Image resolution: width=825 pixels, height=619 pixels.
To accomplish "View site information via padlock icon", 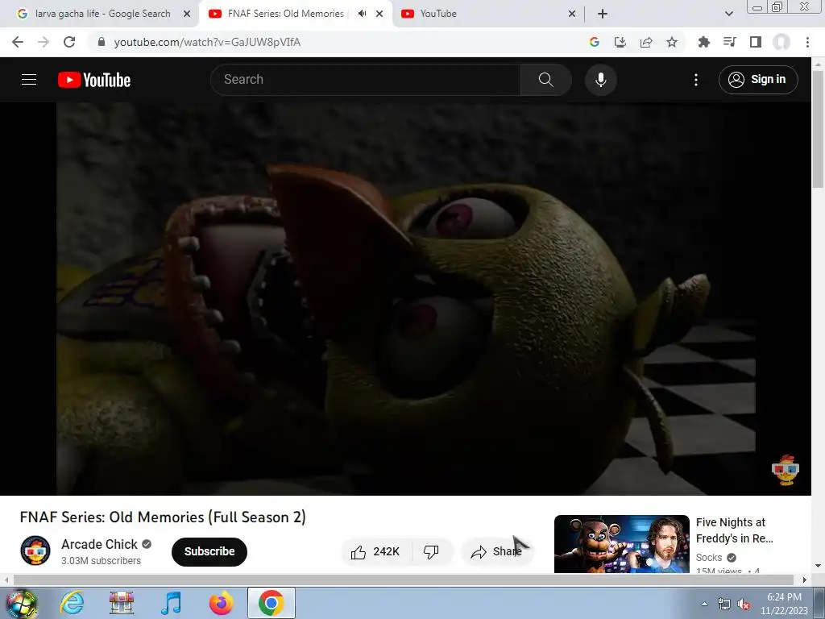I will coord(102,42).
